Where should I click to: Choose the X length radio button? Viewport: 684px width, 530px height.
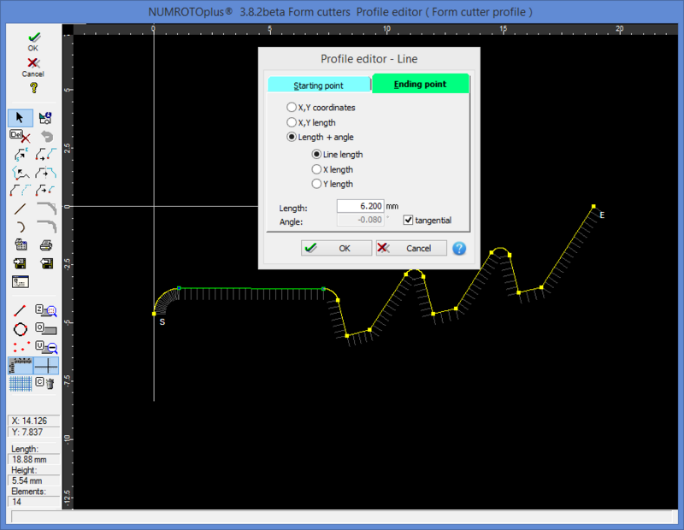pyautogui.click(x=317, y=169)
